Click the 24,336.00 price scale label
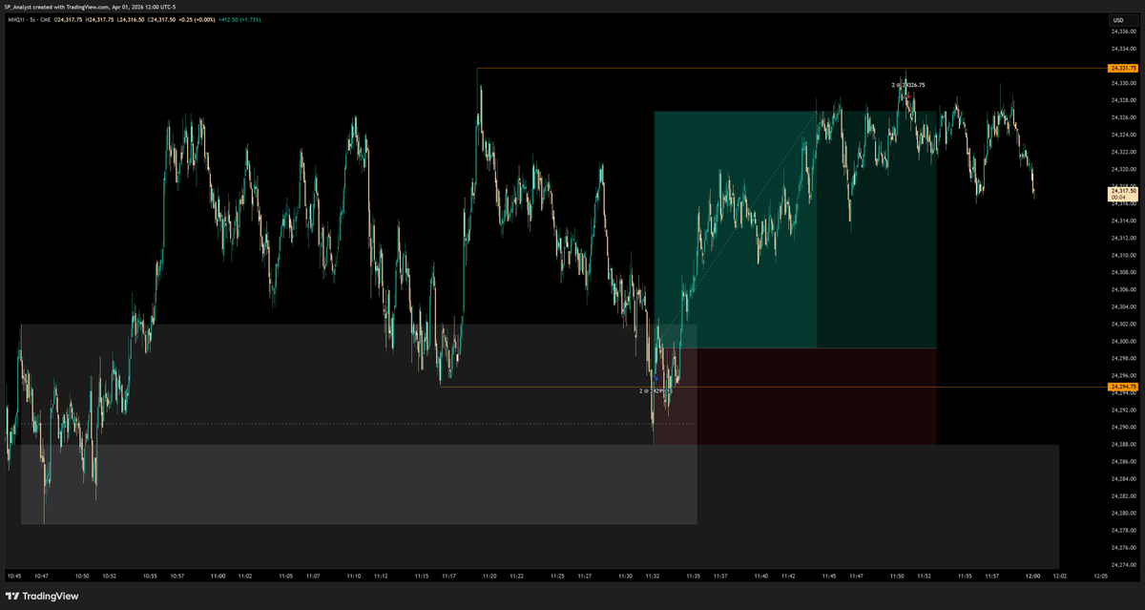 tap(1123, 32)
